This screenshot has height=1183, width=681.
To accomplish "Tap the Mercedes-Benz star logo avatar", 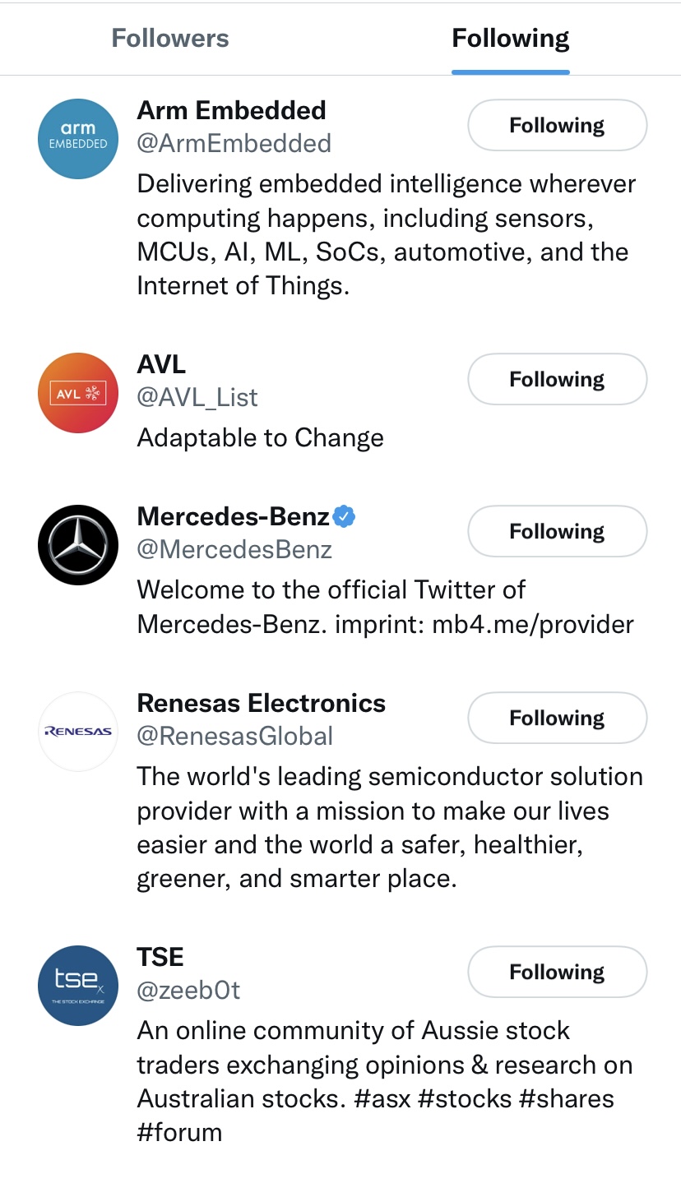I will [78, 545].
